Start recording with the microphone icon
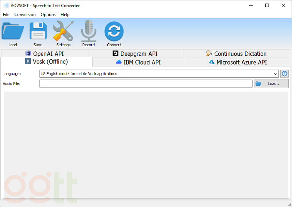Screen dimensions: 292x207 (88, 32)
